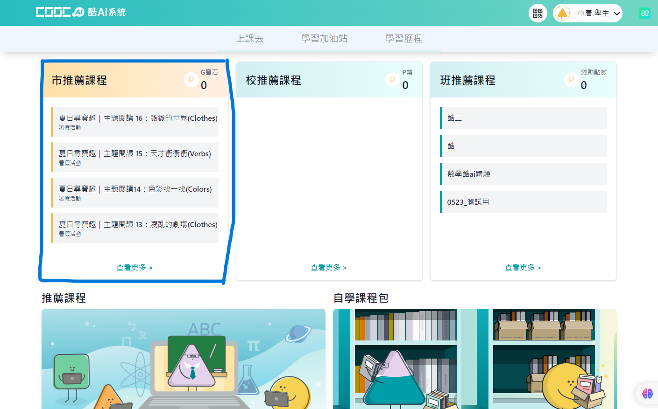Click the 市推薦課程 heading
The width and height of the screenshot is (658, 409).
[x=79, y=80]
